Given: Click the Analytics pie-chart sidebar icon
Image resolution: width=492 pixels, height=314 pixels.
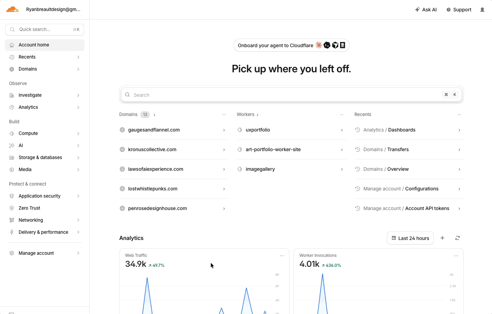Looking at the screenshot, I should pos(12,107).
